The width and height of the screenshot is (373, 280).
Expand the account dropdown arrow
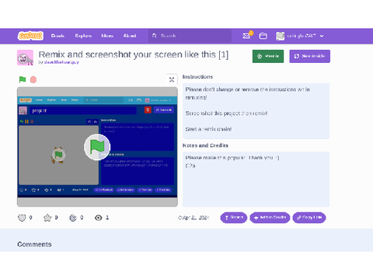coord(322,36)
